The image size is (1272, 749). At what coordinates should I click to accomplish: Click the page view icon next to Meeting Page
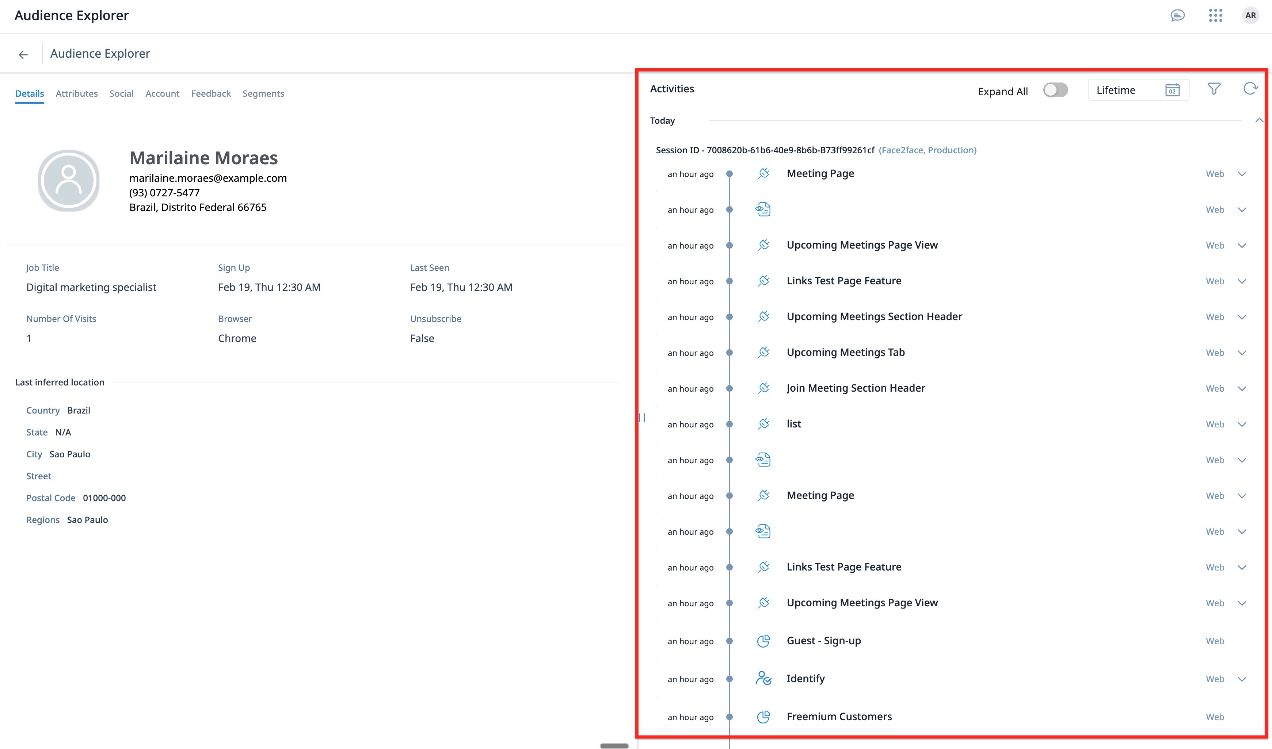[x=763, y=173]
